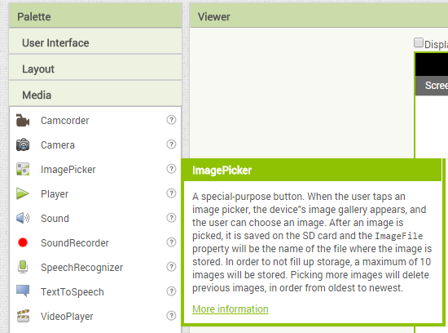Open help for VideoPlayer
Image resolution: width=448 pixels, height=333 pixels.
point(171,316)
